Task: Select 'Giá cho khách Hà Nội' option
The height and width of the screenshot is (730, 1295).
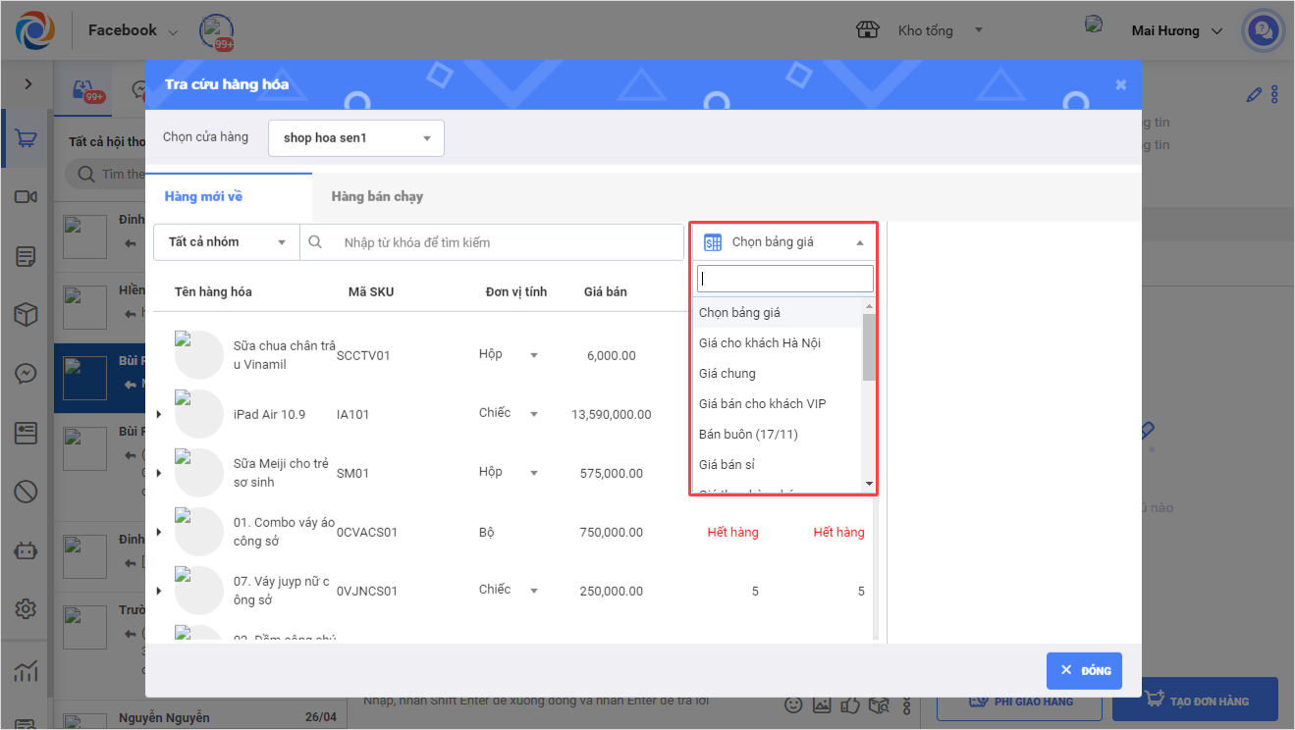Action: 759,343
